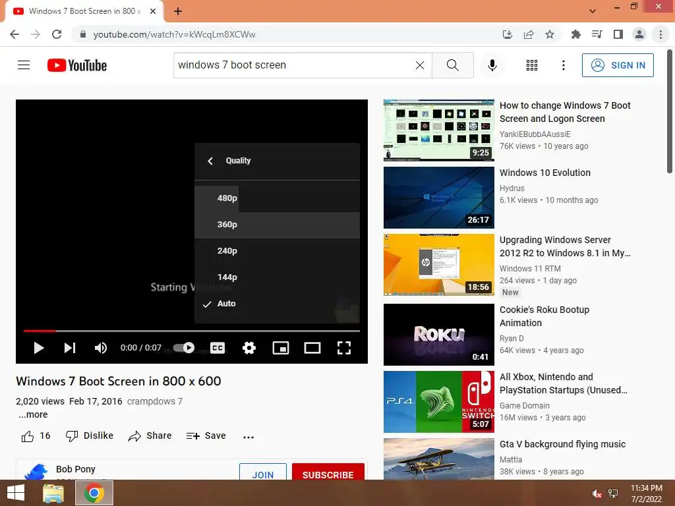Image resolution: width=675 pixels, height=506 pixels.
Task: Go back from the Quality menu
Action: 210,161
